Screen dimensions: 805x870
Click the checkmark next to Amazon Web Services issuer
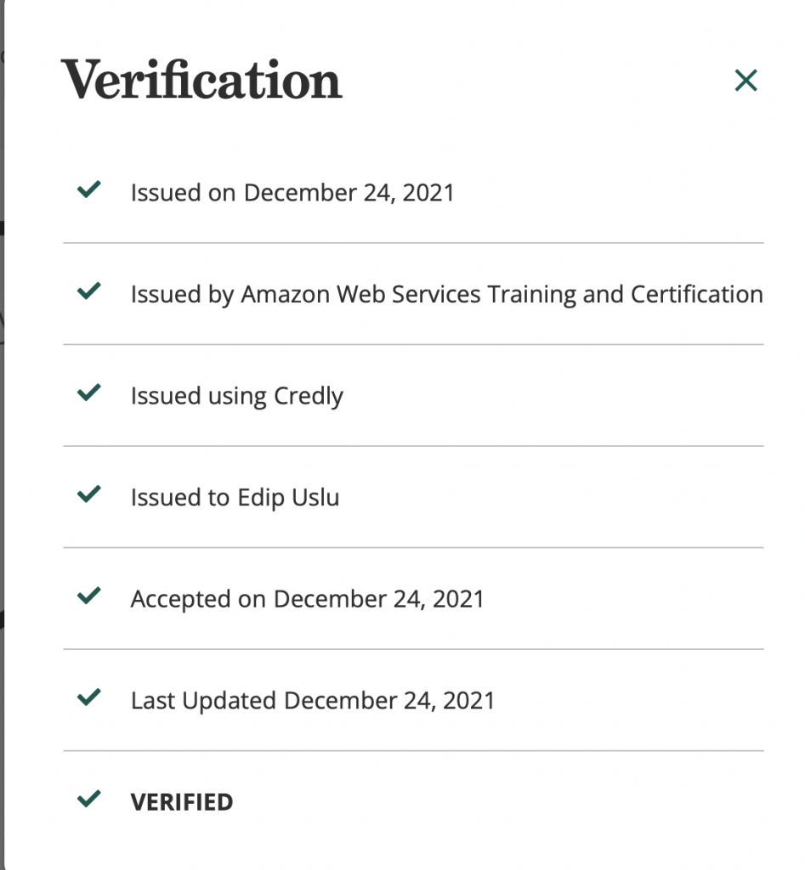point(89,292)
